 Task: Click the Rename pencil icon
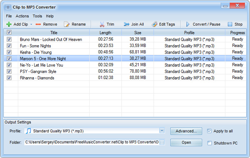pos(67,24)
